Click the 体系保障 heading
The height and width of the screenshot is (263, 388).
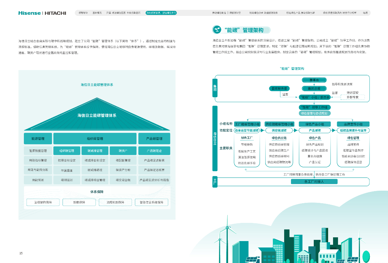coord(97,192)
